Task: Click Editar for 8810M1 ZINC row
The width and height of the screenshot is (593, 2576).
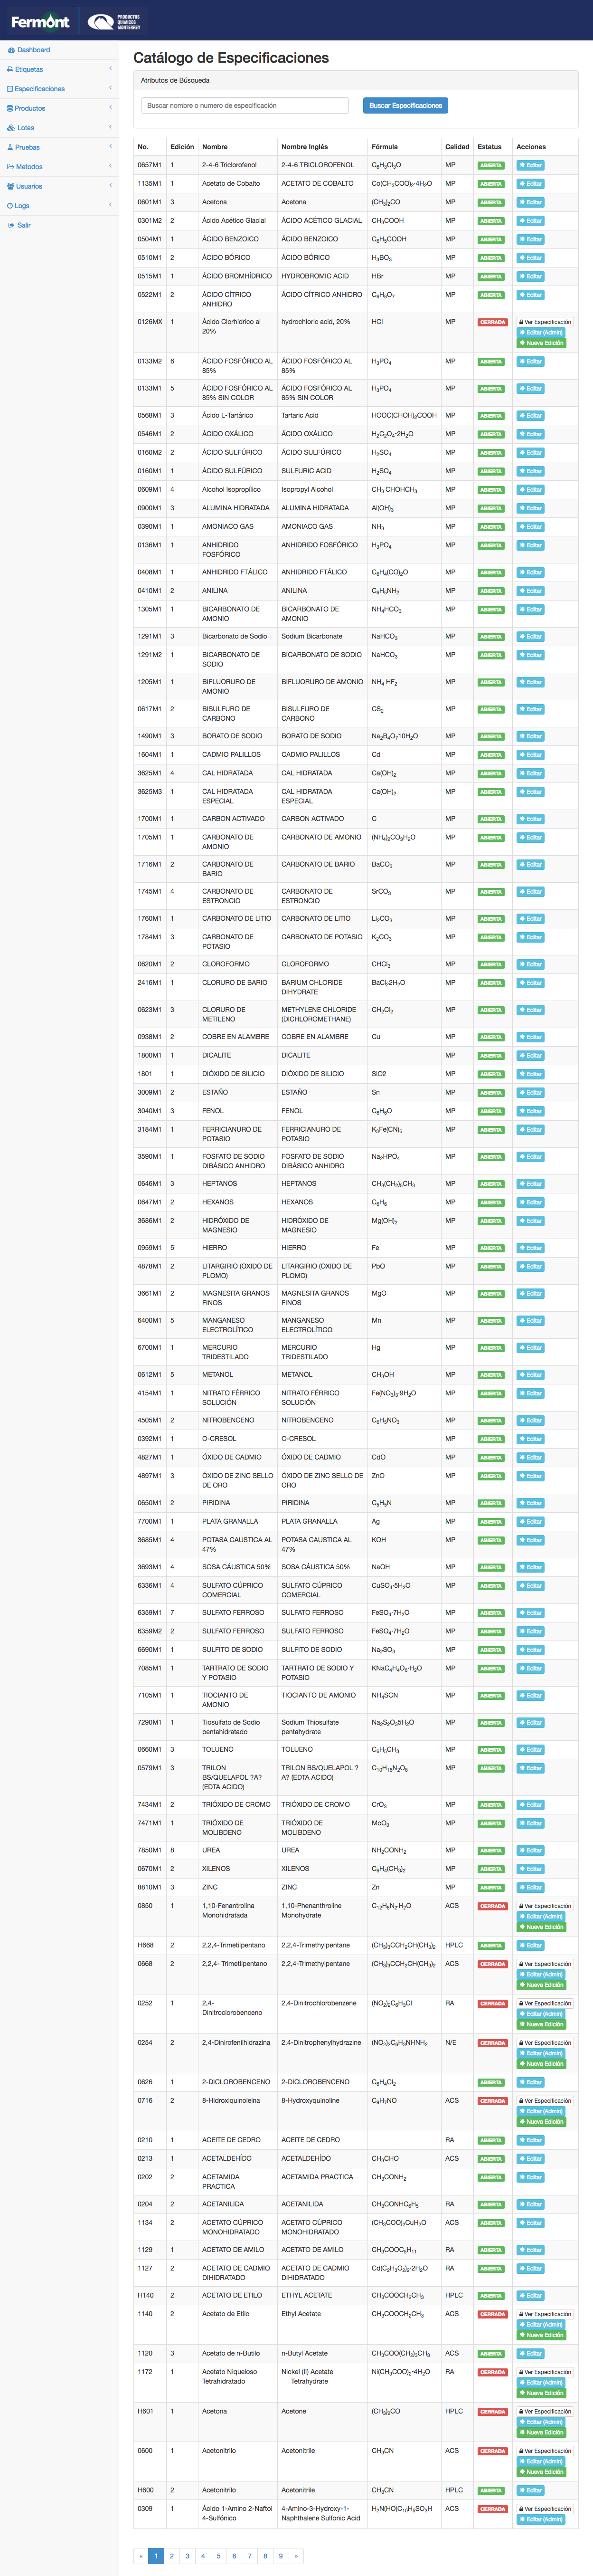Action: pos(530,1888)
